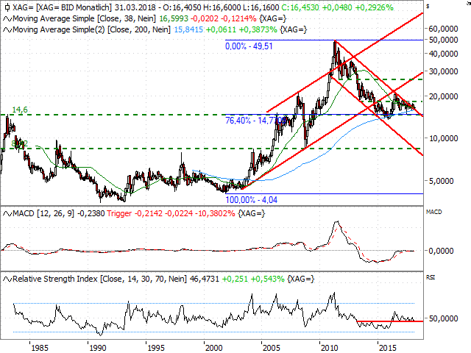This screenshot has height=353, width=471.
Task: Select the XAG= BID Monatlich chart title
Action: click(x=62, y=7)
